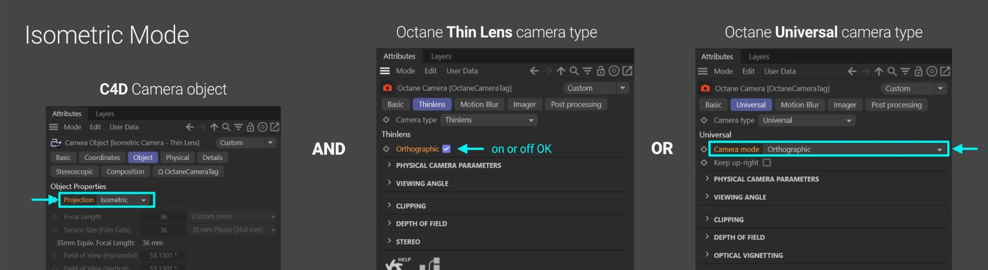The width and height of the screenshot is (988, 270).
Task: Open User Data menu in C4D Camera panel
Action: coord(124,127)
